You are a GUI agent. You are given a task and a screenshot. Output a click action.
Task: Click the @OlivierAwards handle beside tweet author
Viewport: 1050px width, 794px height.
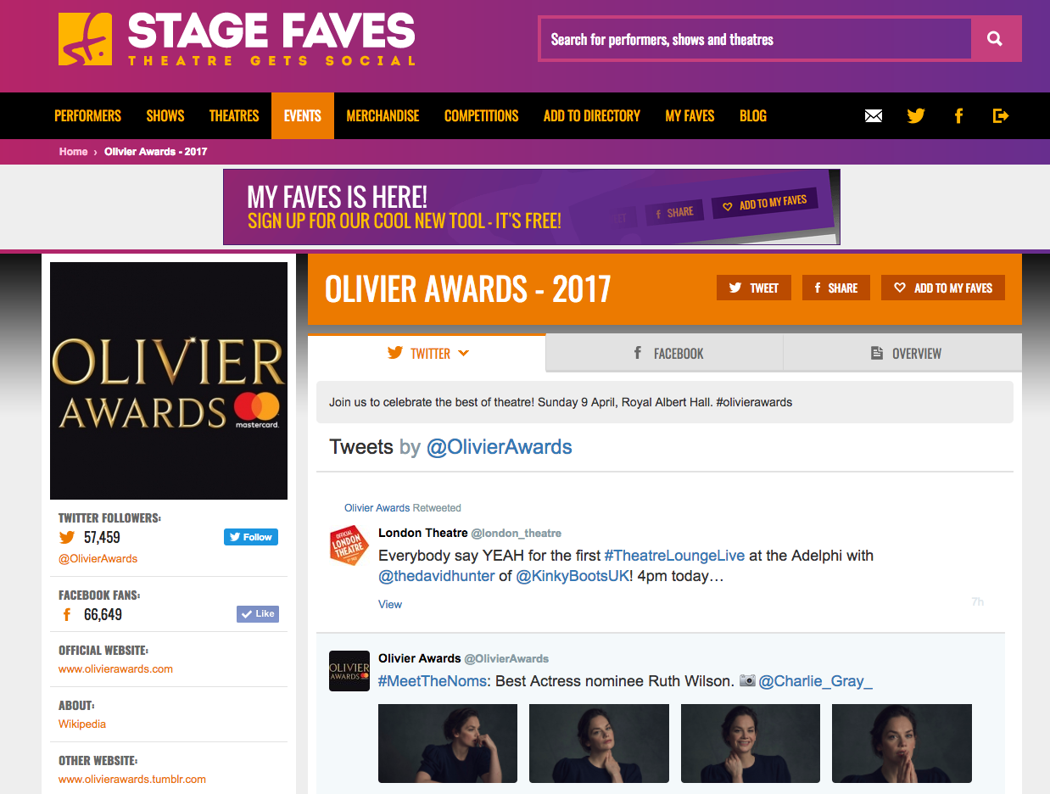pyautogui.click(x=506, y=659)
